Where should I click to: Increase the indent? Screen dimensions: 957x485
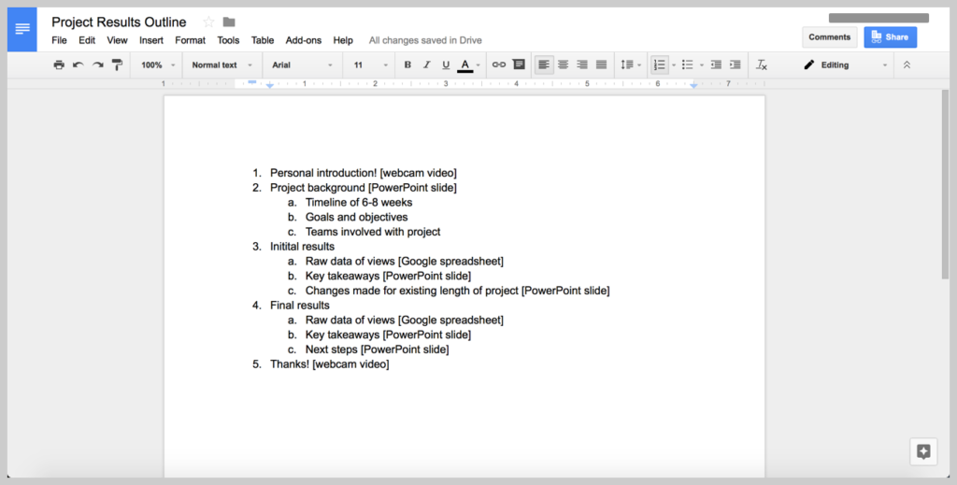pos(735,64)
